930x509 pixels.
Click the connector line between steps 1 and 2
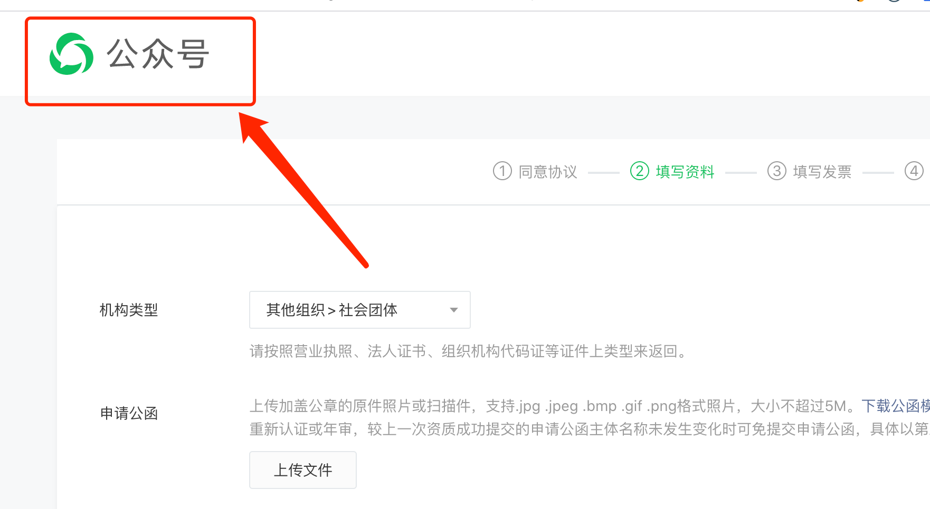pyautogui.click(x=604, y=172)
